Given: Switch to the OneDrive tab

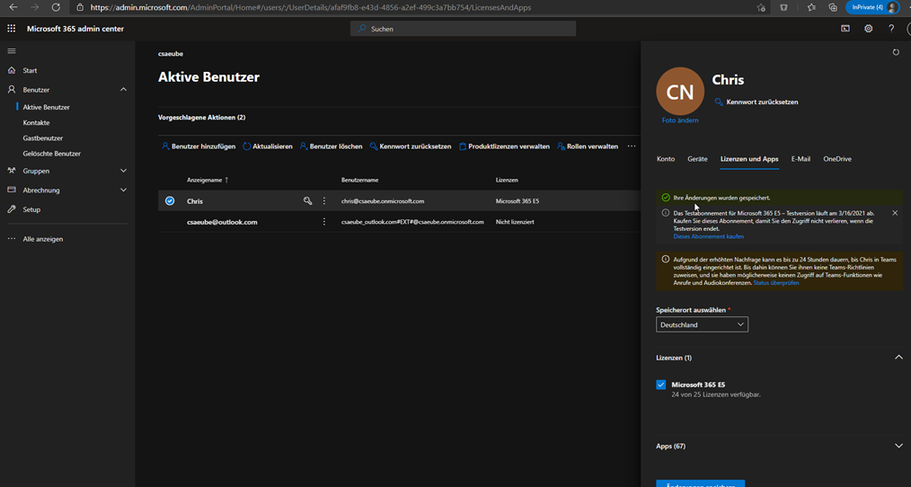Looking at the screenshot, I should click(837, 159).
